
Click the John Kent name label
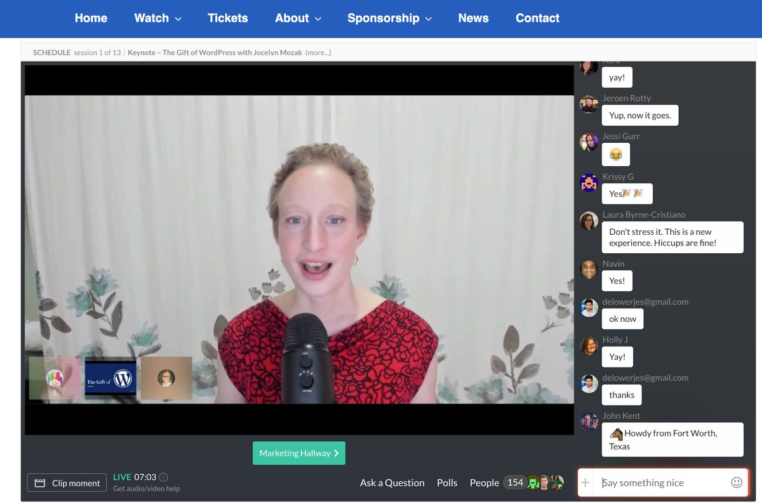coord(622,416)
